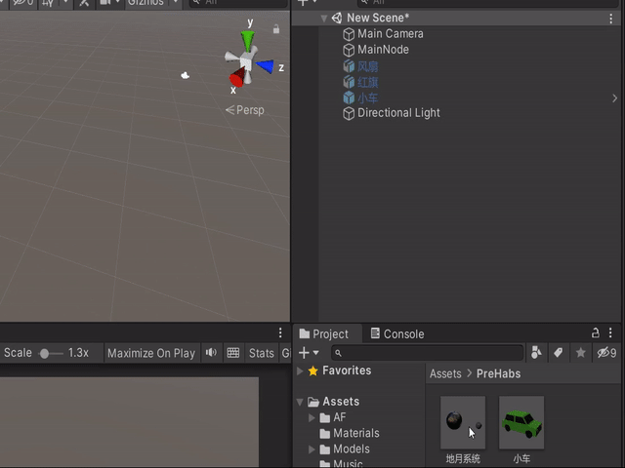
Task: Select the AF folder
Action: (339, 417)
